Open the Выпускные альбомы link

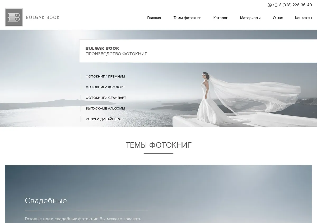click(105, 108)
